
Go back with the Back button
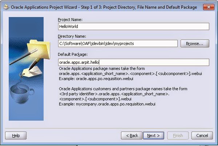click(x=132, y=135)
